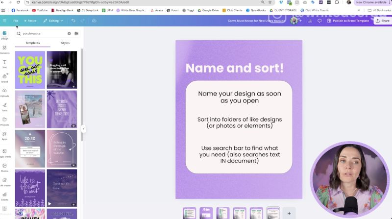This screenshot has width=392, height=219.
Task: Add a collaborator with plus icon
Action: [x=300, y=21]
